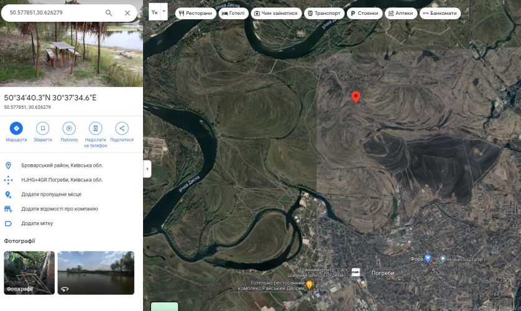Save the place with Зберегти
This screenshot has width=521, height=311.
(x=42, y=129)
